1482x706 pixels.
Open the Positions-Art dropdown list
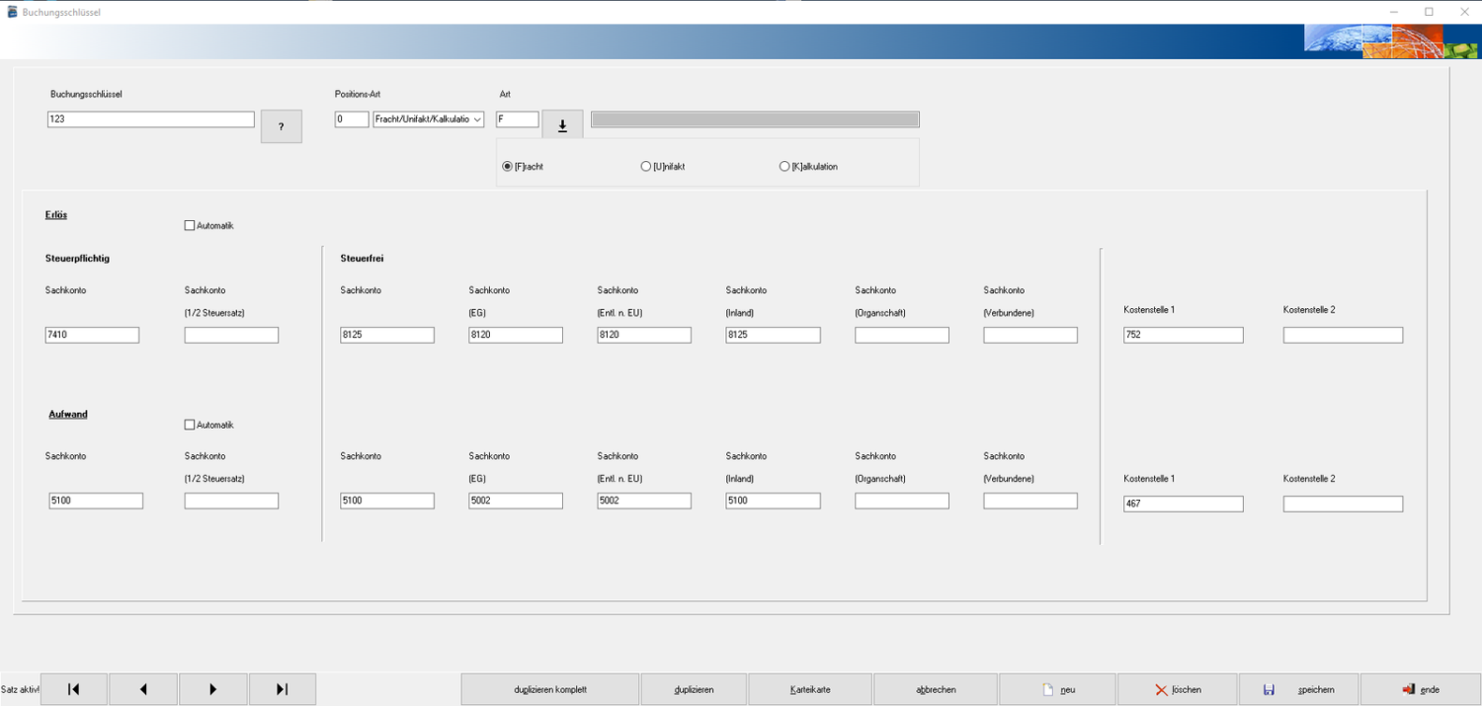(x=477, y=119)
